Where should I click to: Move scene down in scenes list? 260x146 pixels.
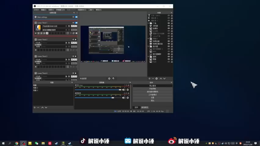pos(46,108)
